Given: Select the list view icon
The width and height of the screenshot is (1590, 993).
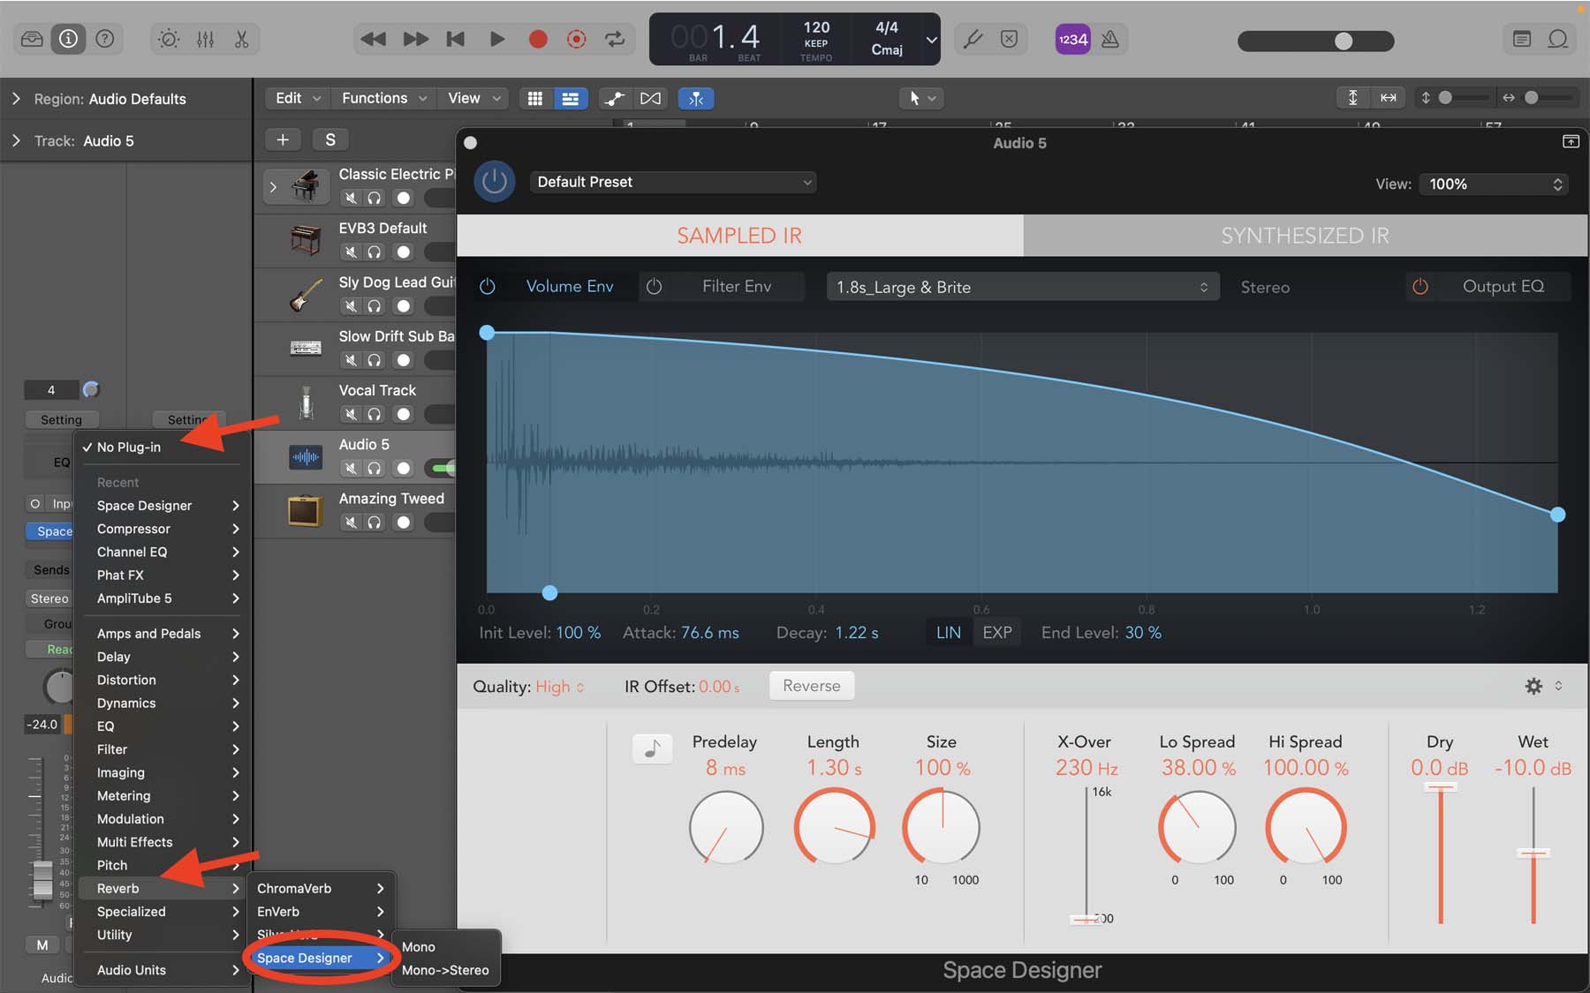Looking at the screenshot, I should [571, 99].
